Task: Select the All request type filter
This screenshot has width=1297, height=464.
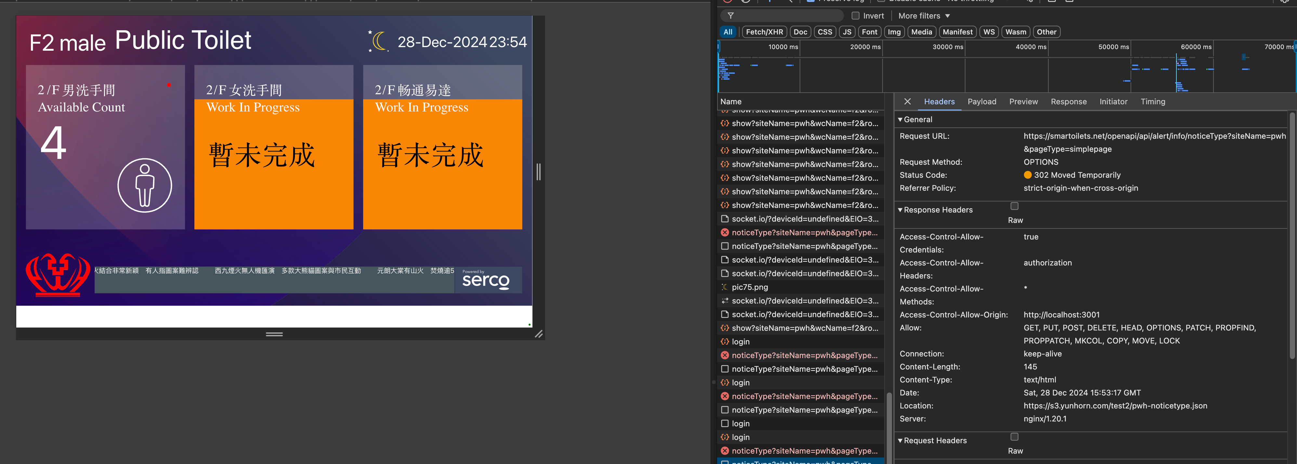Action: 728,32
